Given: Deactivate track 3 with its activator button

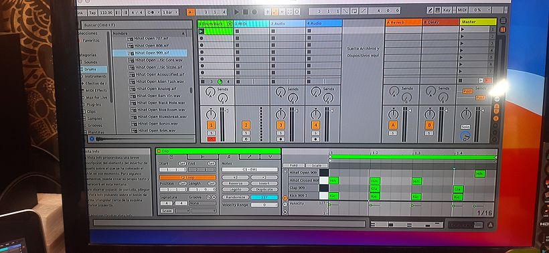Looking at the screenshot, I should (281, 125).
